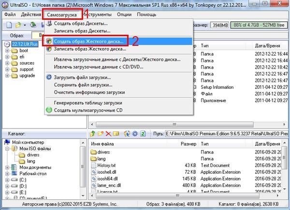Click the Размер column header in local list
The height and width of the screenshot is (210, 290).
pyautogui.click(x=188, y=144)
